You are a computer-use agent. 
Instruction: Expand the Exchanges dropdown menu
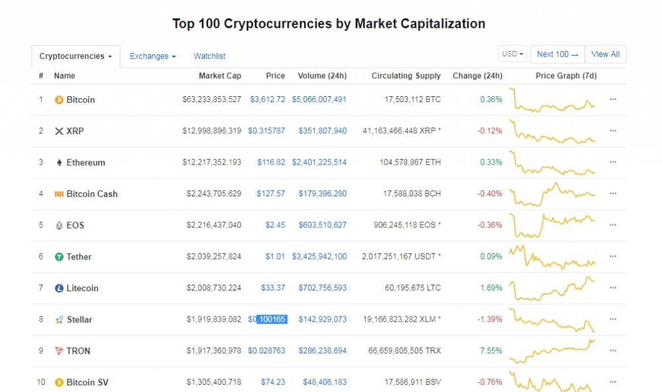click(152, 56)
